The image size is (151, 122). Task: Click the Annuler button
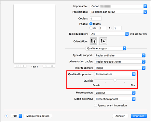click(120, 116)
